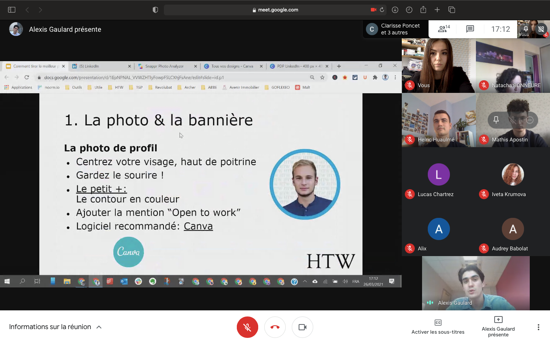Click Safari's share icon

(x=423, y=10)
